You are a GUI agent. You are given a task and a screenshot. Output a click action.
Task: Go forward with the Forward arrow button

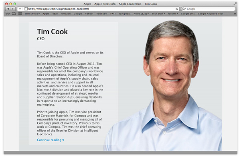coord(13,9)
